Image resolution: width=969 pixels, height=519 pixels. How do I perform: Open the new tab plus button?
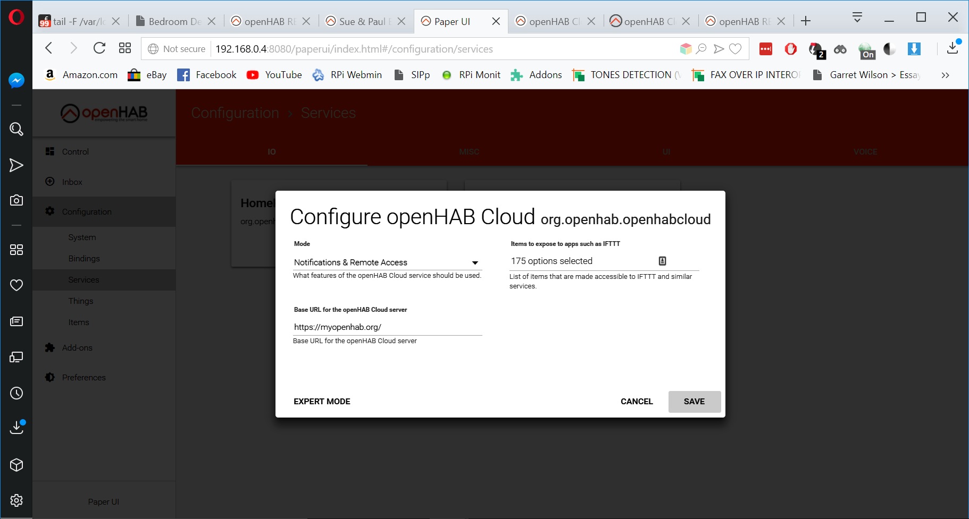coord(806,21)
